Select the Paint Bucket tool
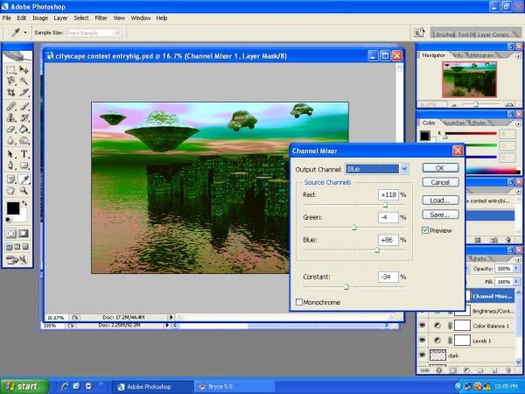Screen dimensions: 525x394 click(x=24, y=129)
